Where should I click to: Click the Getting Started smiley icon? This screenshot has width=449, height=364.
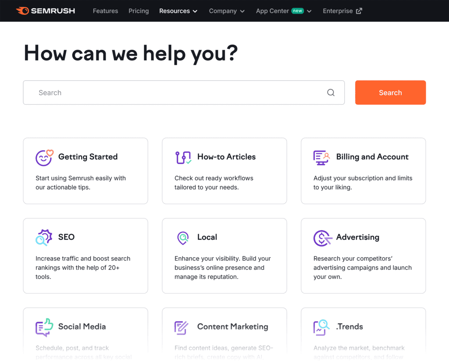coord(44,157)
